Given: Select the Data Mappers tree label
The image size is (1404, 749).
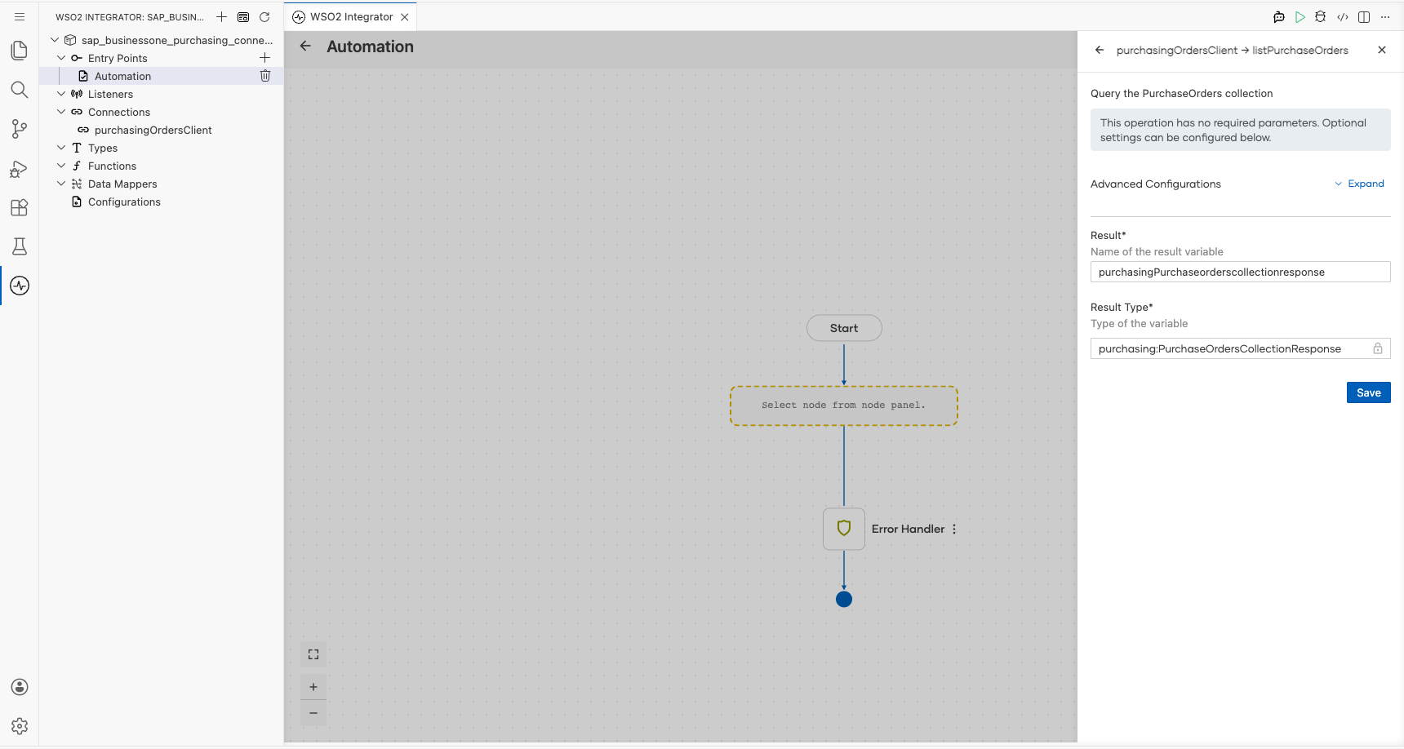Looking at the screenshot, I should (x=122, y=184).
